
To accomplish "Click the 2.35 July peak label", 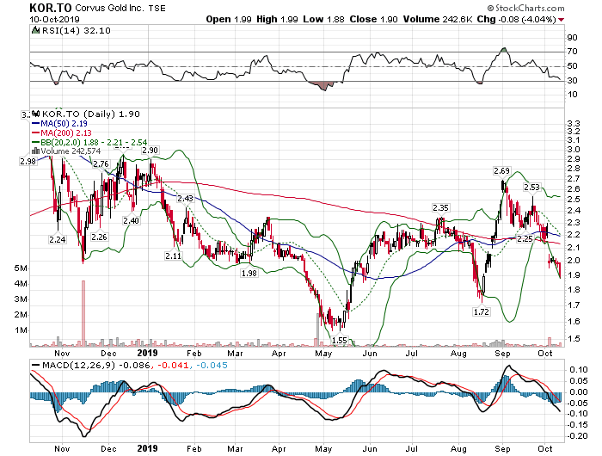I will coord(440,208).
